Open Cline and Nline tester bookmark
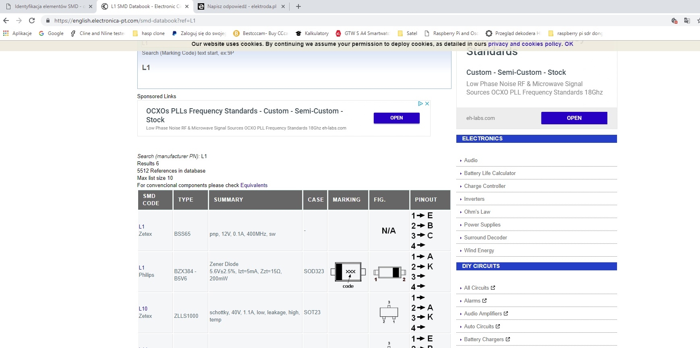 click(97, 33)
